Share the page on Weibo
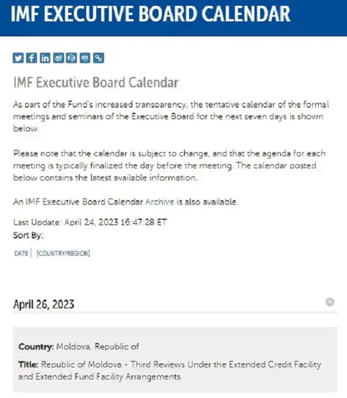 click(58, 58)
